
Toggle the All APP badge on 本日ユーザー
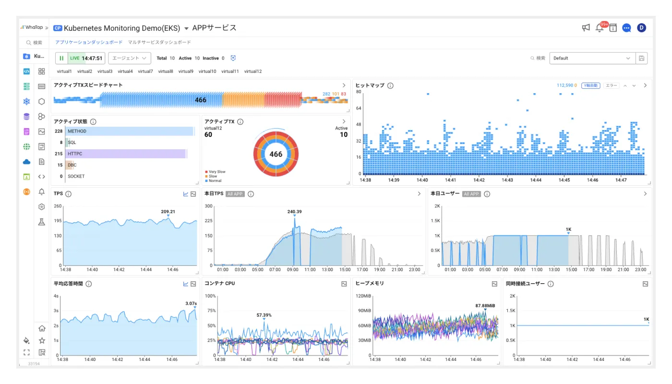(x=471, y=194)
